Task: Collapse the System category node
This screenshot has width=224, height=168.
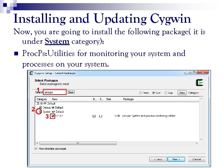Action: [x=40, y=112]
